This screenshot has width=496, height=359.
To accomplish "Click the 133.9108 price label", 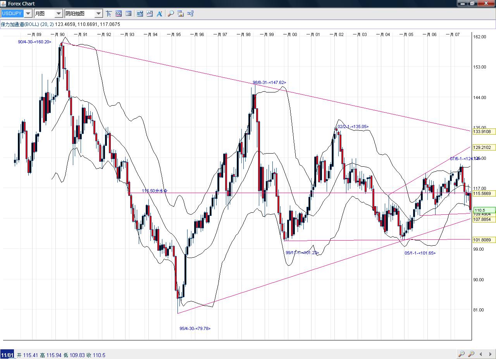I will 483,132.
